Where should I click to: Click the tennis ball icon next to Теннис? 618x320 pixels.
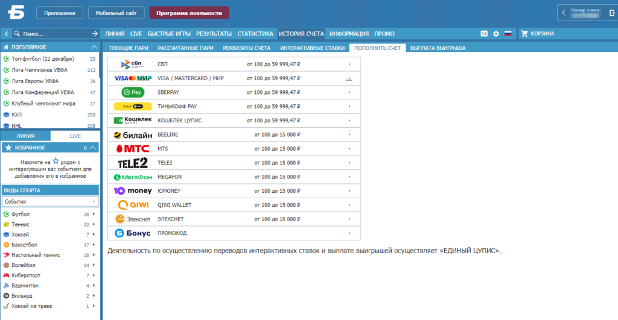coord(6,224)
